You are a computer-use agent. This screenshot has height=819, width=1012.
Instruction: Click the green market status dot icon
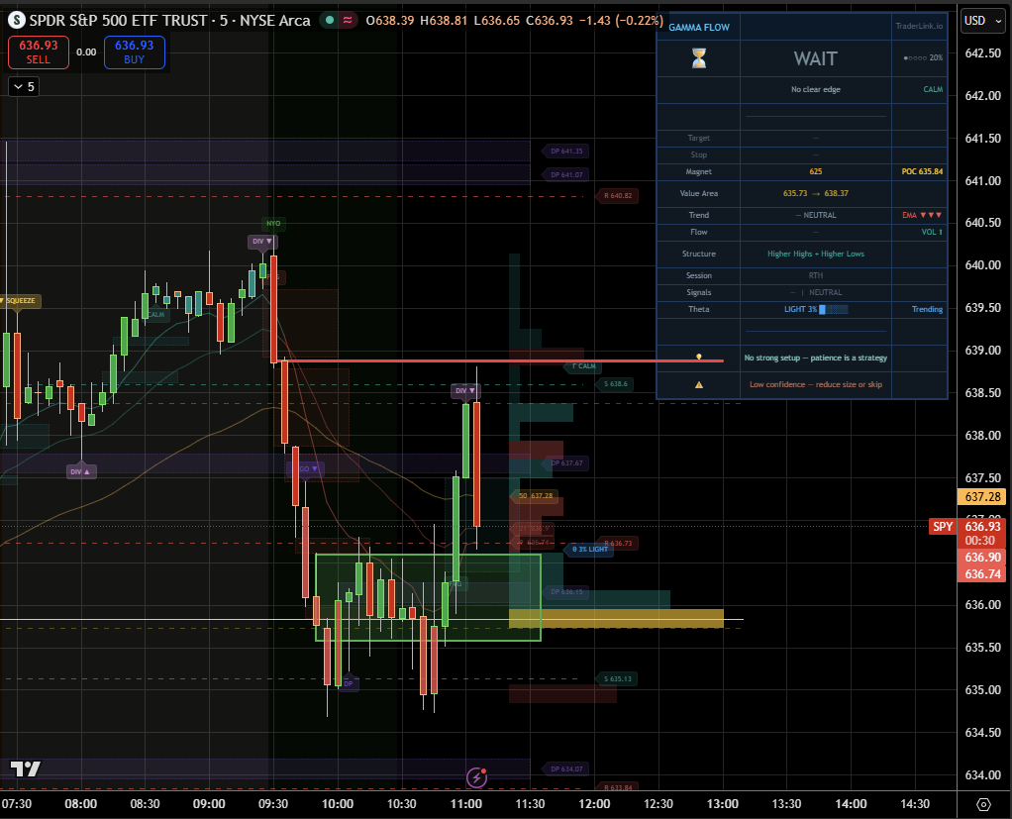330,20
